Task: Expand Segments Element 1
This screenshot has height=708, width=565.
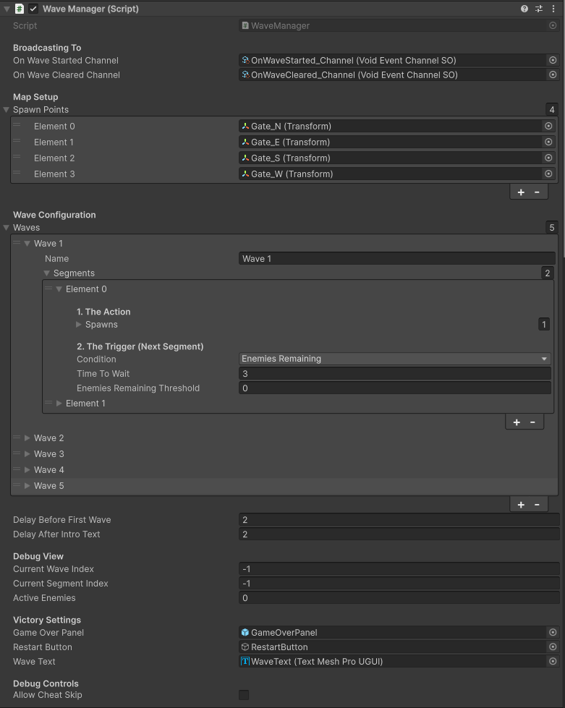Action: click(x=59, y=404)
